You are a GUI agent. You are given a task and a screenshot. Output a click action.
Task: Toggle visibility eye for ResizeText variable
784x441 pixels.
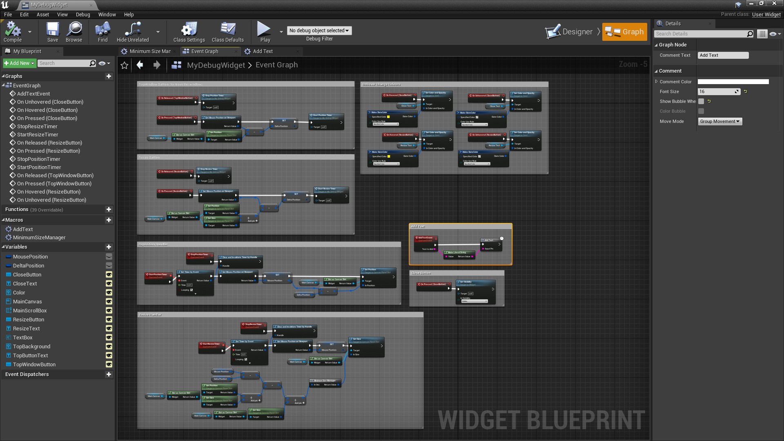click(x=109, y=329)
